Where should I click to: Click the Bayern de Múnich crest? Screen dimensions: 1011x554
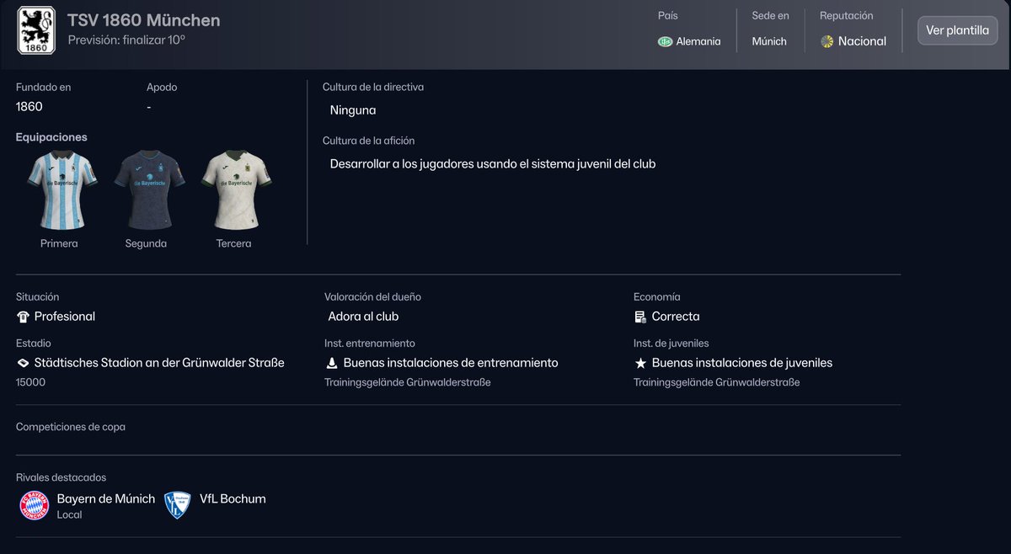click(35, 505)
